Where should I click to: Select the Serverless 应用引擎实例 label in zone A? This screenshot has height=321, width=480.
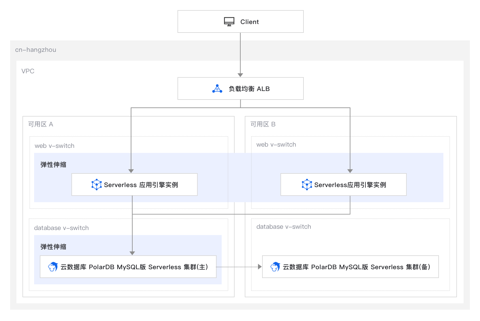[x=141, y=185]
